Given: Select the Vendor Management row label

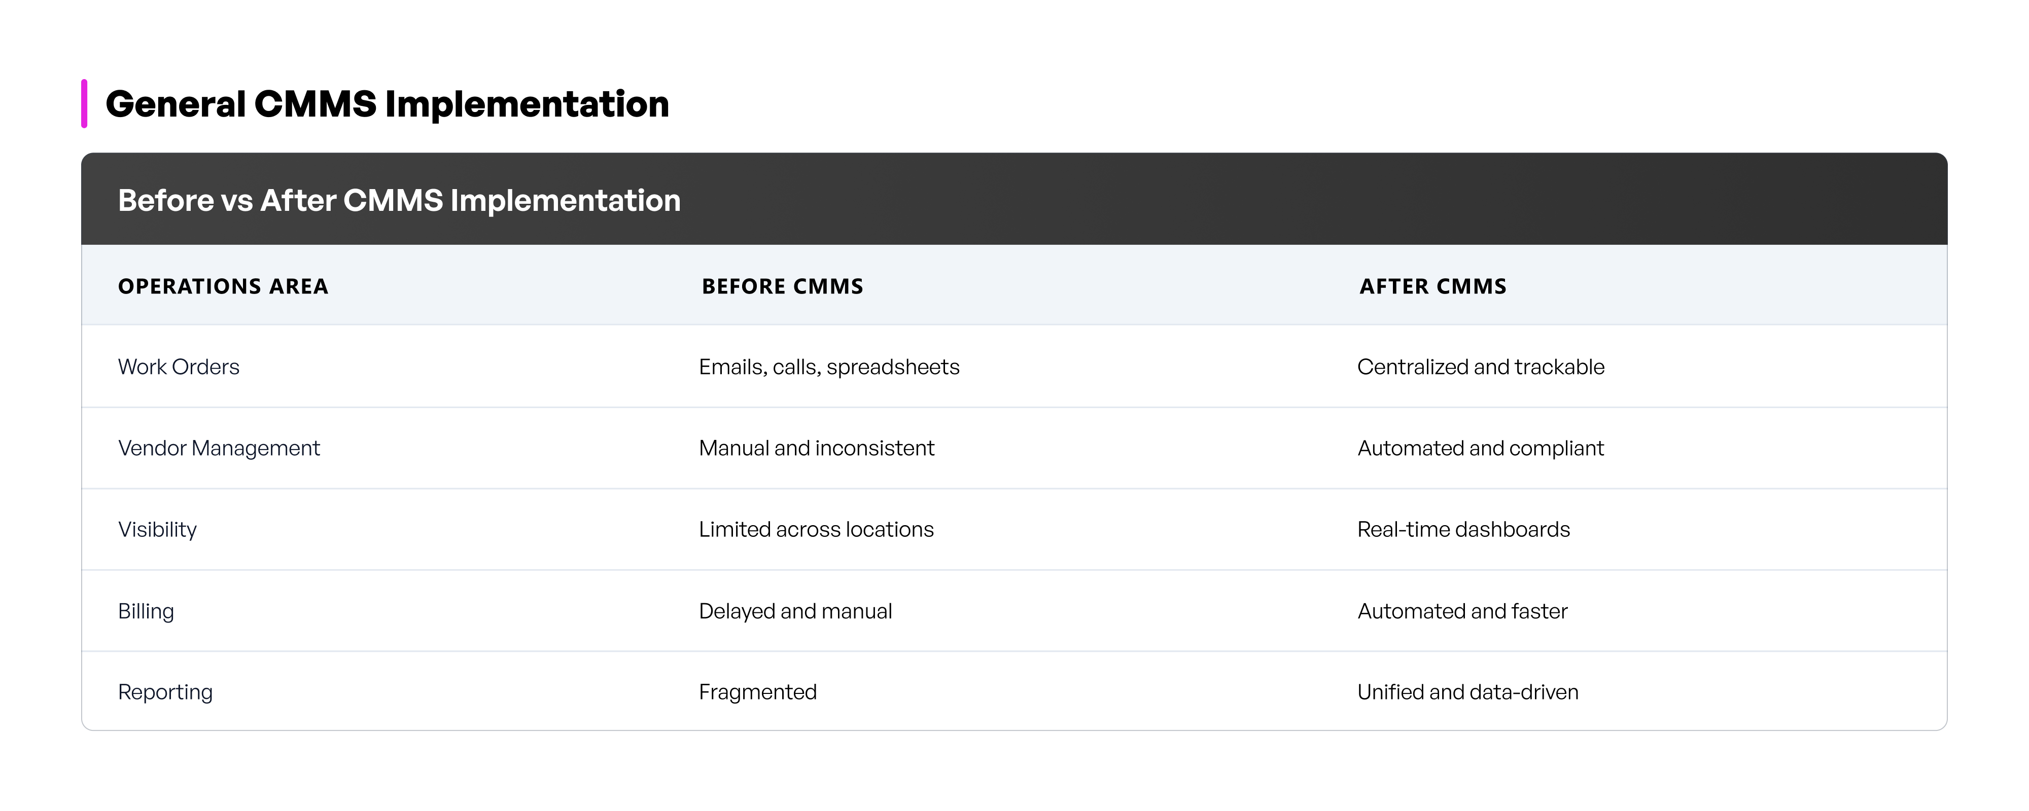Looking at the screenshot, I should (219, 448).
